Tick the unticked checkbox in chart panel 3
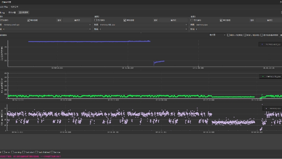Image resolution: width=282 pixels, height=159 pixels. tap(192, 20)
